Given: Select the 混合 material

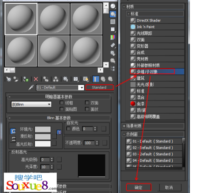Looking at the screenshot, I should pos(157,97).
